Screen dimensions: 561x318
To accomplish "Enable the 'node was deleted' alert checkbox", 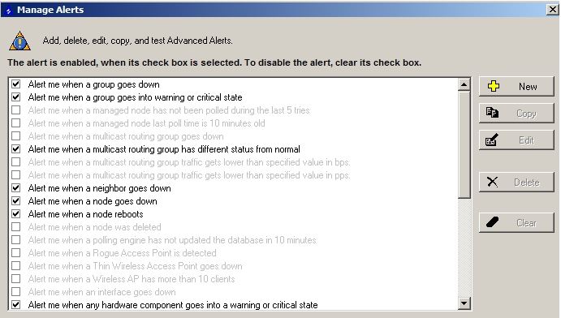I will tap(15, 226).
